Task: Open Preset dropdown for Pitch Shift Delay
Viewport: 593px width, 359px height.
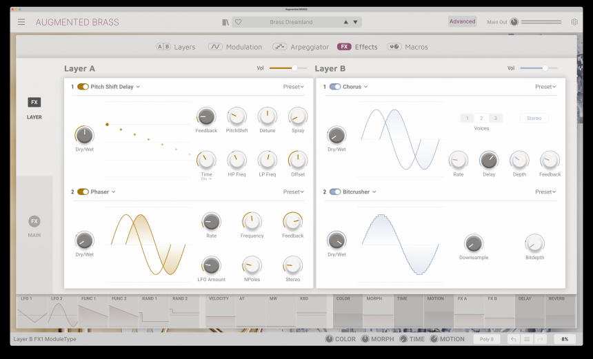Action: (294, 87)
